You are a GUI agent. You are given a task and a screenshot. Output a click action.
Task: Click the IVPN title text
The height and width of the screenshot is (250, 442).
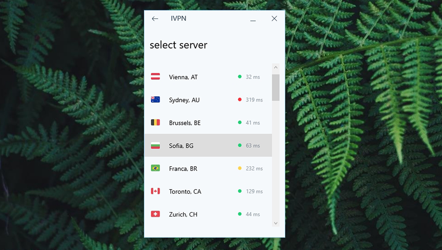coord(179,19)
